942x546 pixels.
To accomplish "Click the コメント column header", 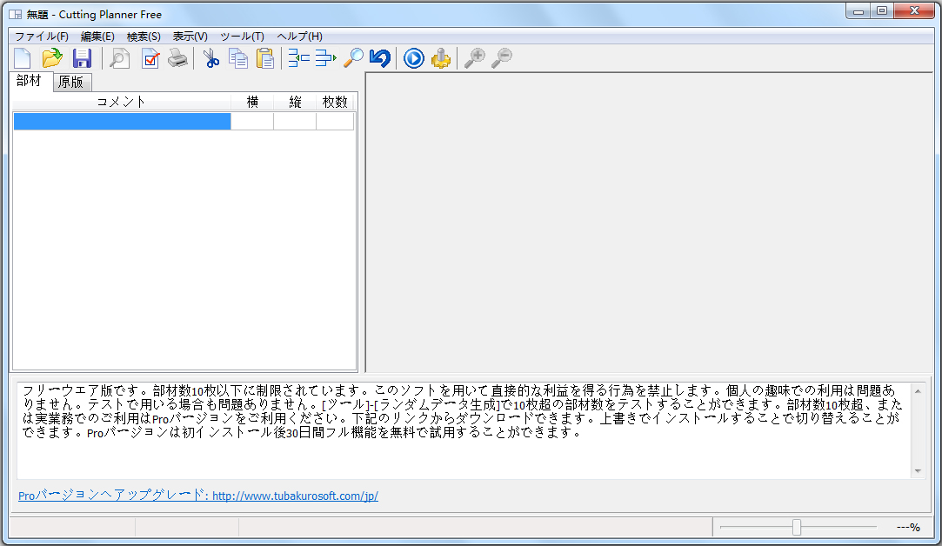I will tap(122, 102).
